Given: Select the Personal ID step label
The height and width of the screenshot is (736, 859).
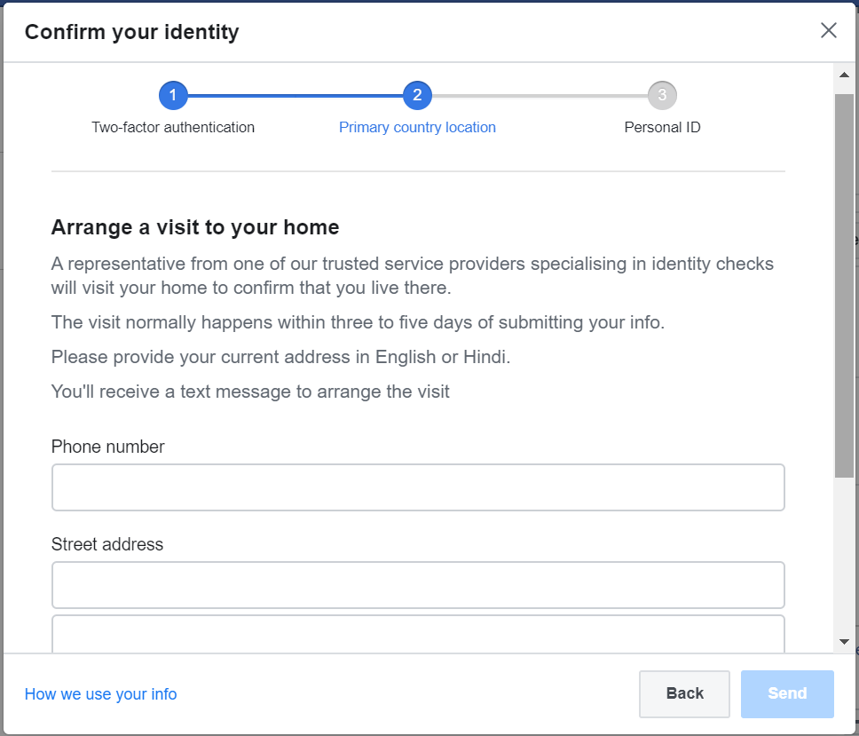Looking at the screenshot, I should [x=662, y=127].
